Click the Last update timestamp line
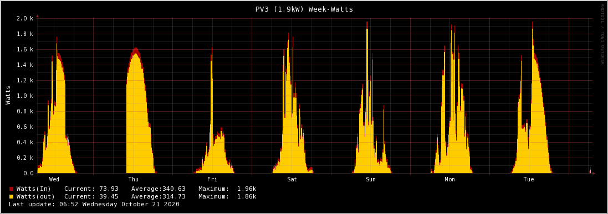The image size is (608, 214). point(94,205)
